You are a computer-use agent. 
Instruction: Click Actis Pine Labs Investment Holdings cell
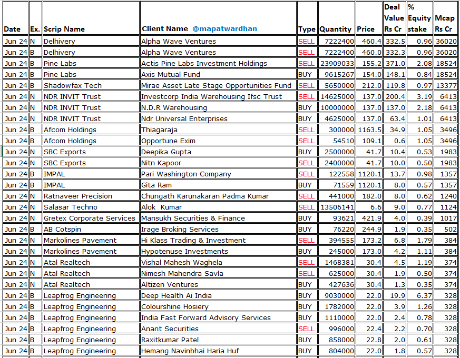218,63
